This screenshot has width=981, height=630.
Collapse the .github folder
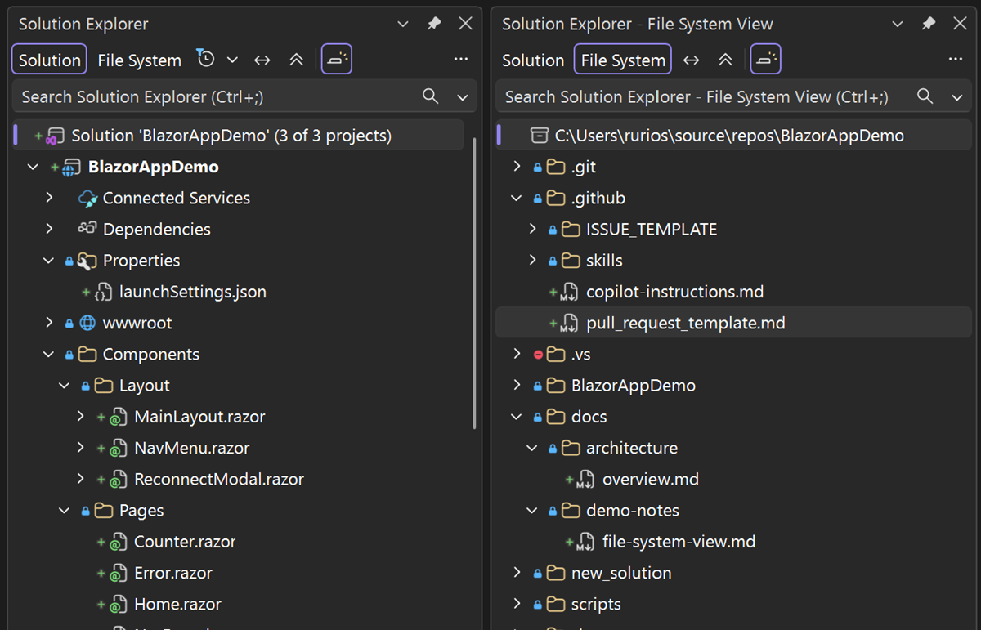[x=516, y=198]
